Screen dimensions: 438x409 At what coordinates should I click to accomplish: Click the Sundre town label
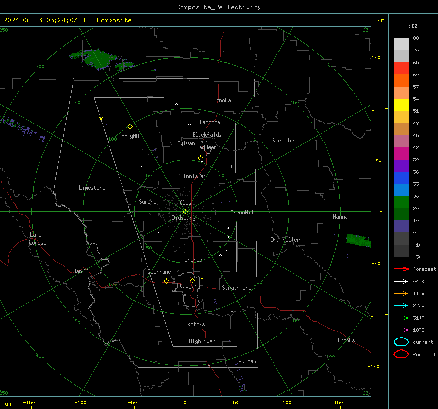147,201
